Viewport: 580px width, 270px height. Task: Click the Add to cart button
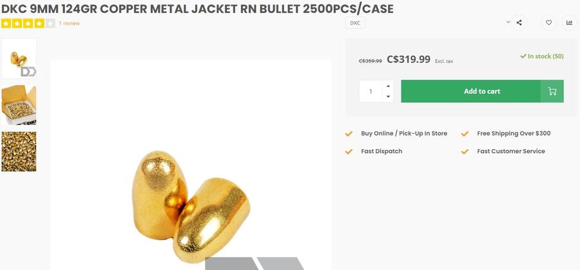[482, 91]
